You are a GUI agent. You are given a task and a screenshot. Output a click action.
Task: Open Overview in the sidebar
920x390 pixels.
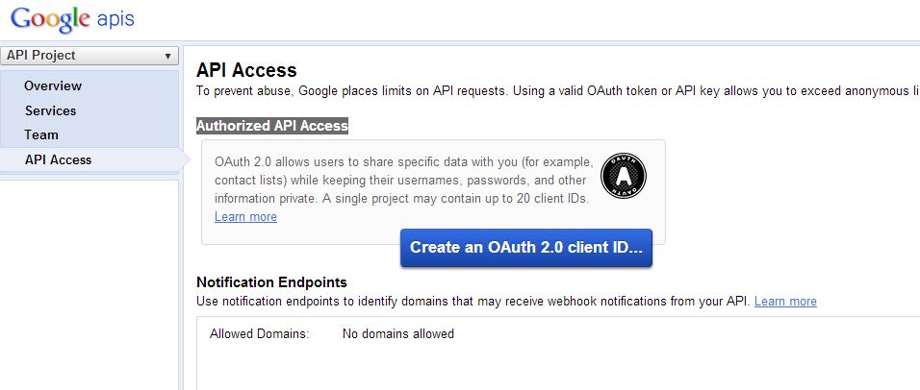(53, 86)
